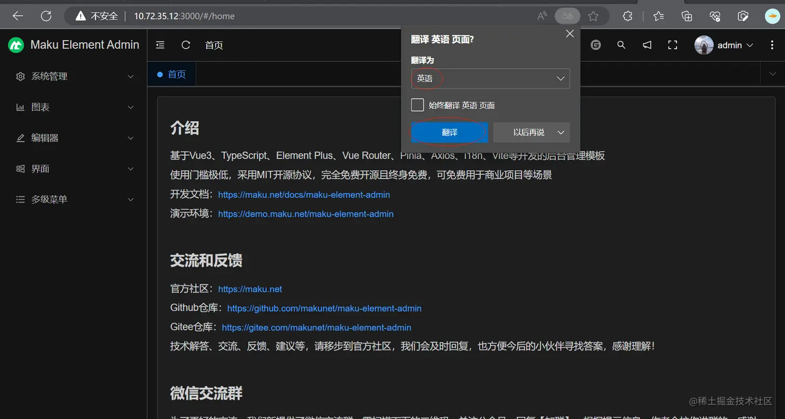The width and height of the screenshot is (785, 419).
Task: Close the translate popup with the X
Action: [x=570, y=34]
